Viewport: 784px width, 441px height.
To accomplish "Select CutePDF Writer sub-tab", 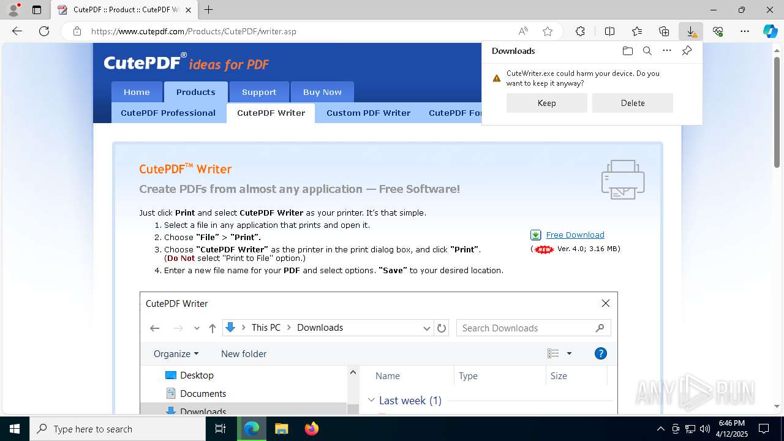I will point(271,113).
